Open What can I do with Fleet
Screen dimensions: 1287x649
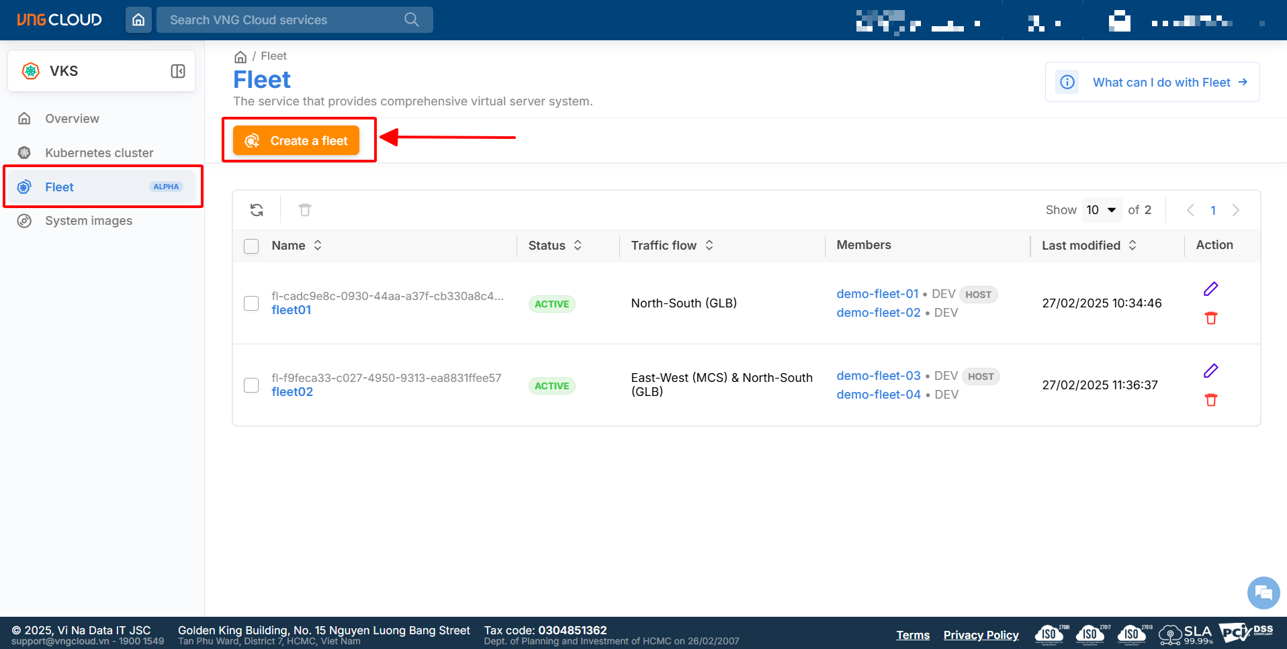click(1161, 83)
